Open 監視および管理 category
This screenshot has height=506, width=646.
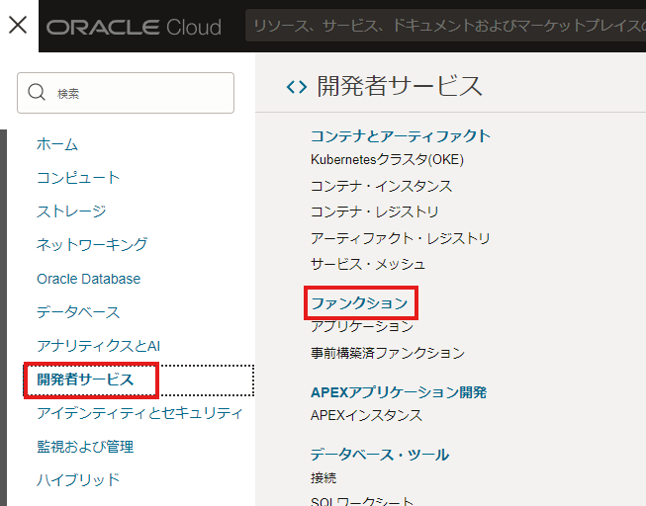[x=85, y=447]
